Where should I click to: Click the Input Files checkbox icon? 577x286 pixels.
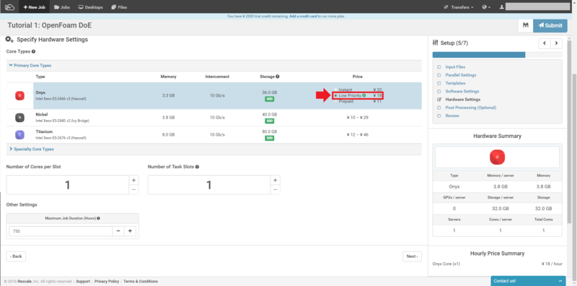coord(439,67)
